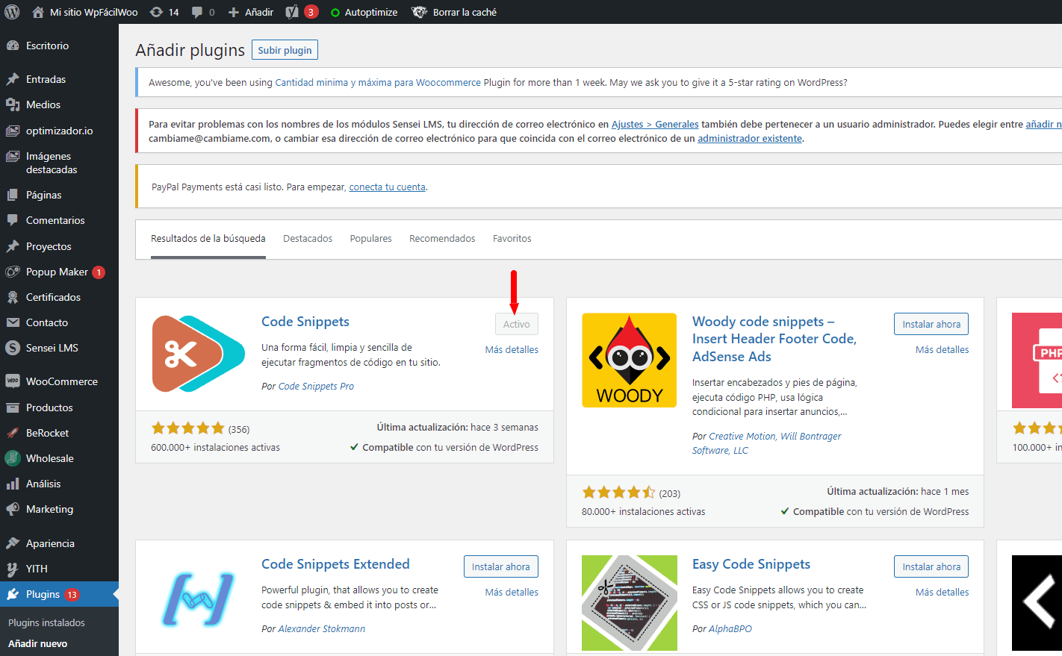Screen dimensions: 1062x656
Task: Open Proyectos pin icon
Action: (13, 246)
